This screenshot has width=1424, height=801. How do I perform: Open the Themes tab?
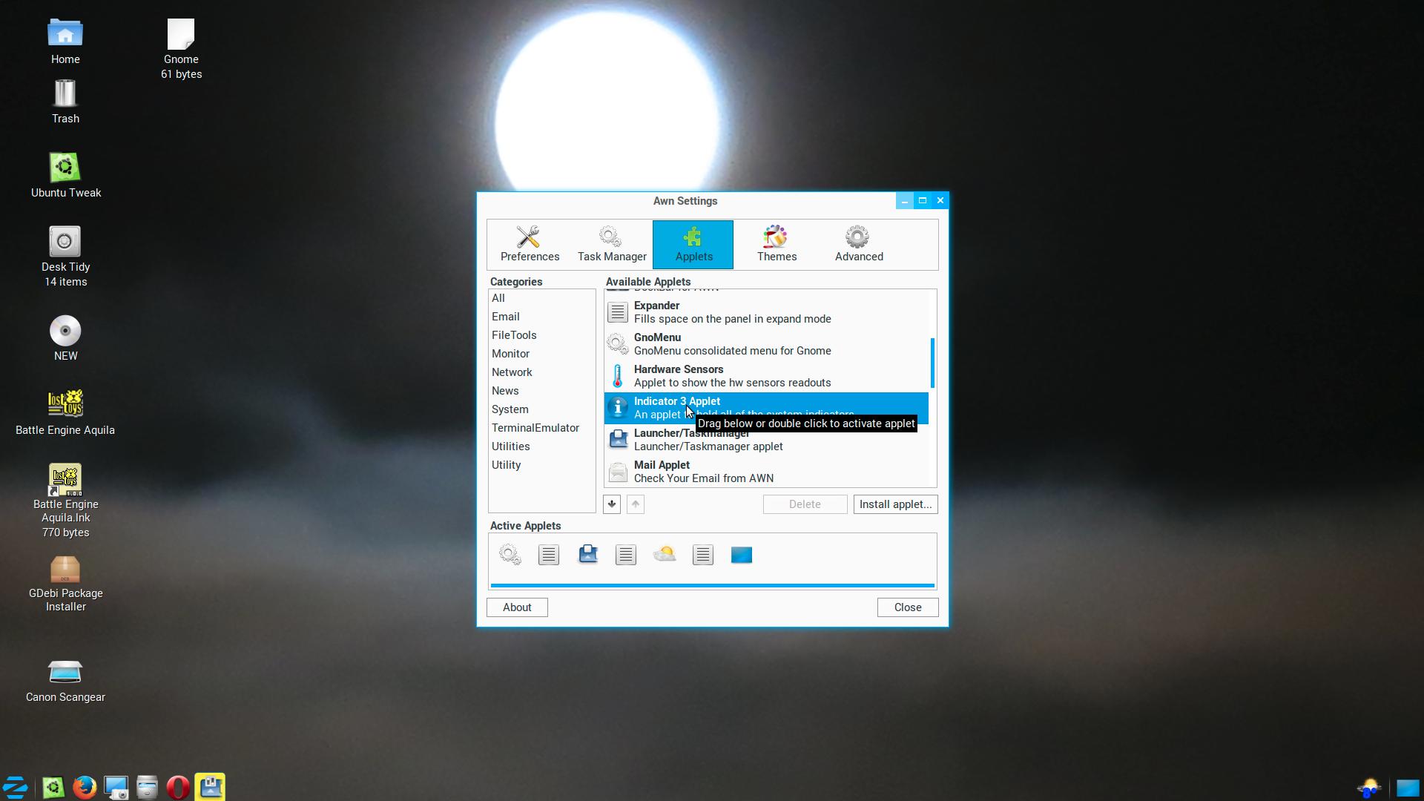tap(777, 244)
